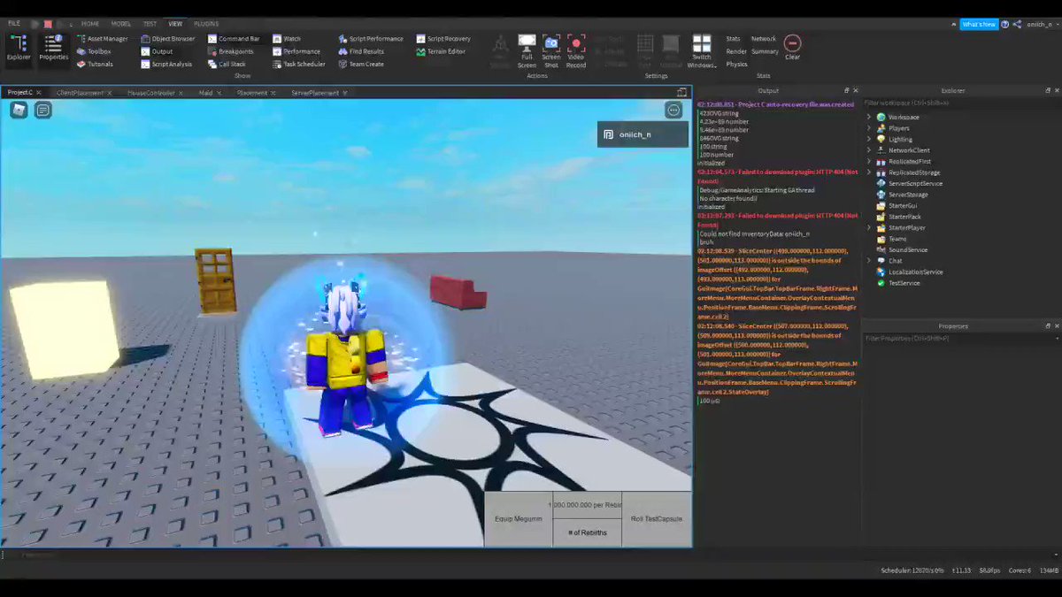The width and height of the screenshot is (1062, 597).
Task: Toggle the Explorer panel button
Action: (x=19, y=49)
